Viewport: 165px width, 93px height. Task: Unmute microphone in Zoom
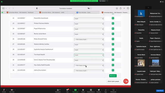(4, 90)
